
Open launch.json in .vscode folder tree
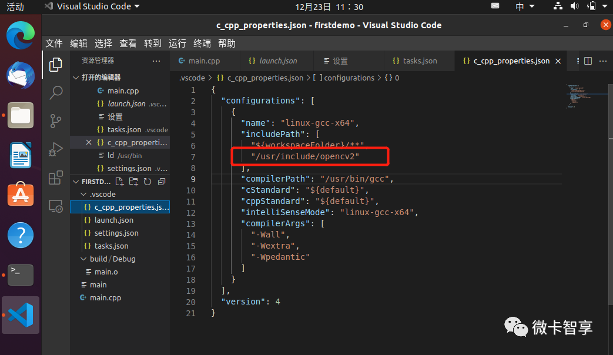tap(120, 220)
